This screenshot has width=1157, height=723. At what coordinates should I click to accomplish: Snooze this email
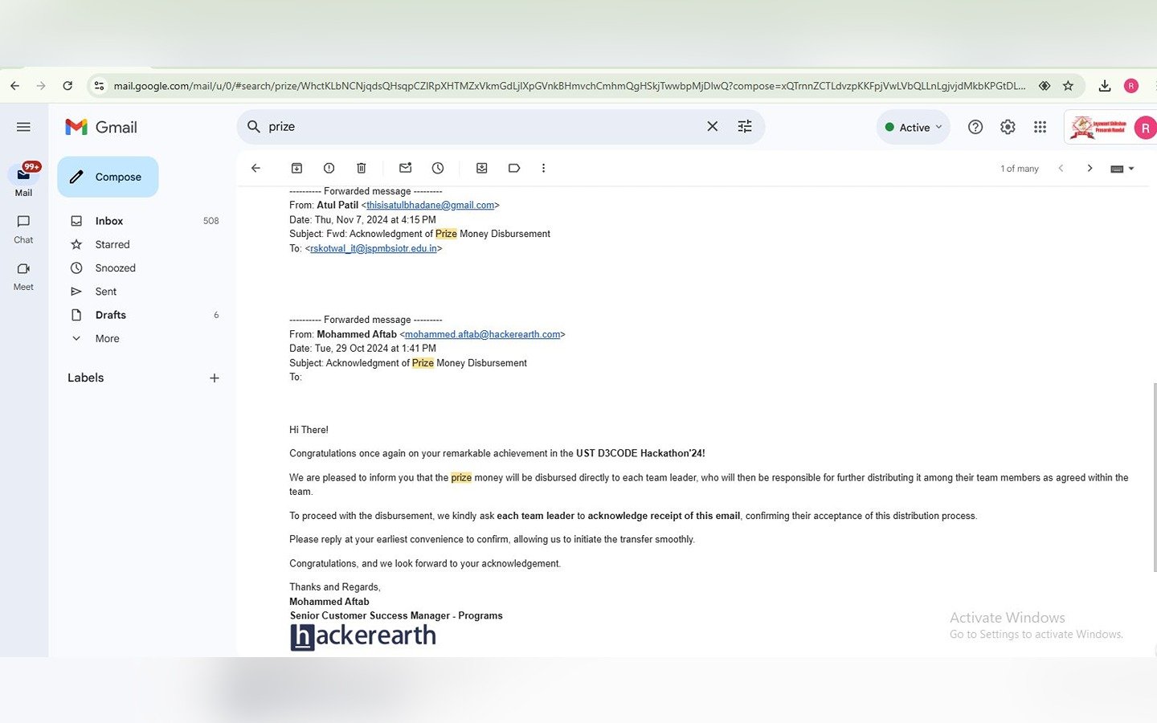coord(438,168)
